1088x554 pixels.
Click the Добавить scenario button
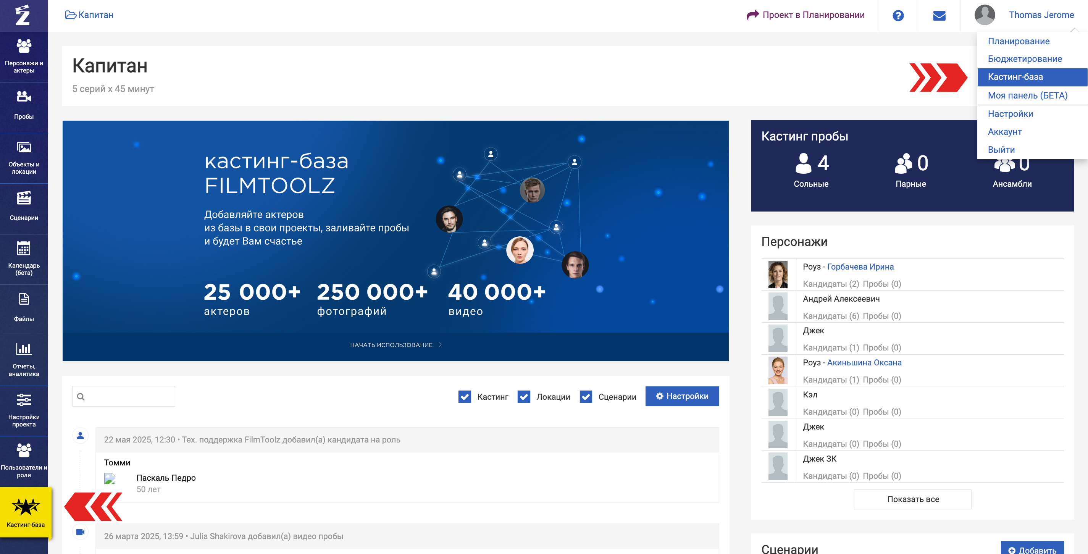point(1032,548)
